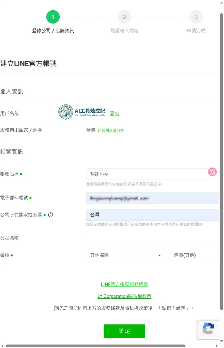Click the scroll right arrow

point(217,346)
